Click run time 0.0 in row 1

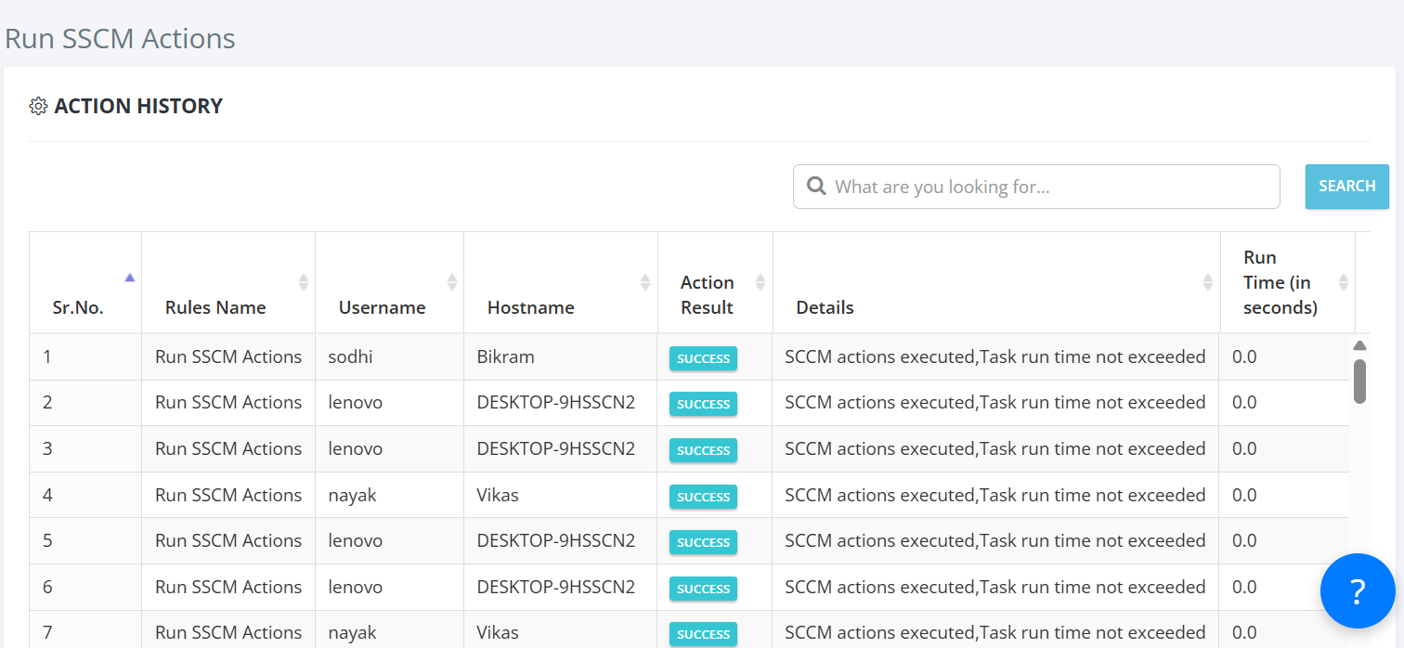pos(1244,356)
